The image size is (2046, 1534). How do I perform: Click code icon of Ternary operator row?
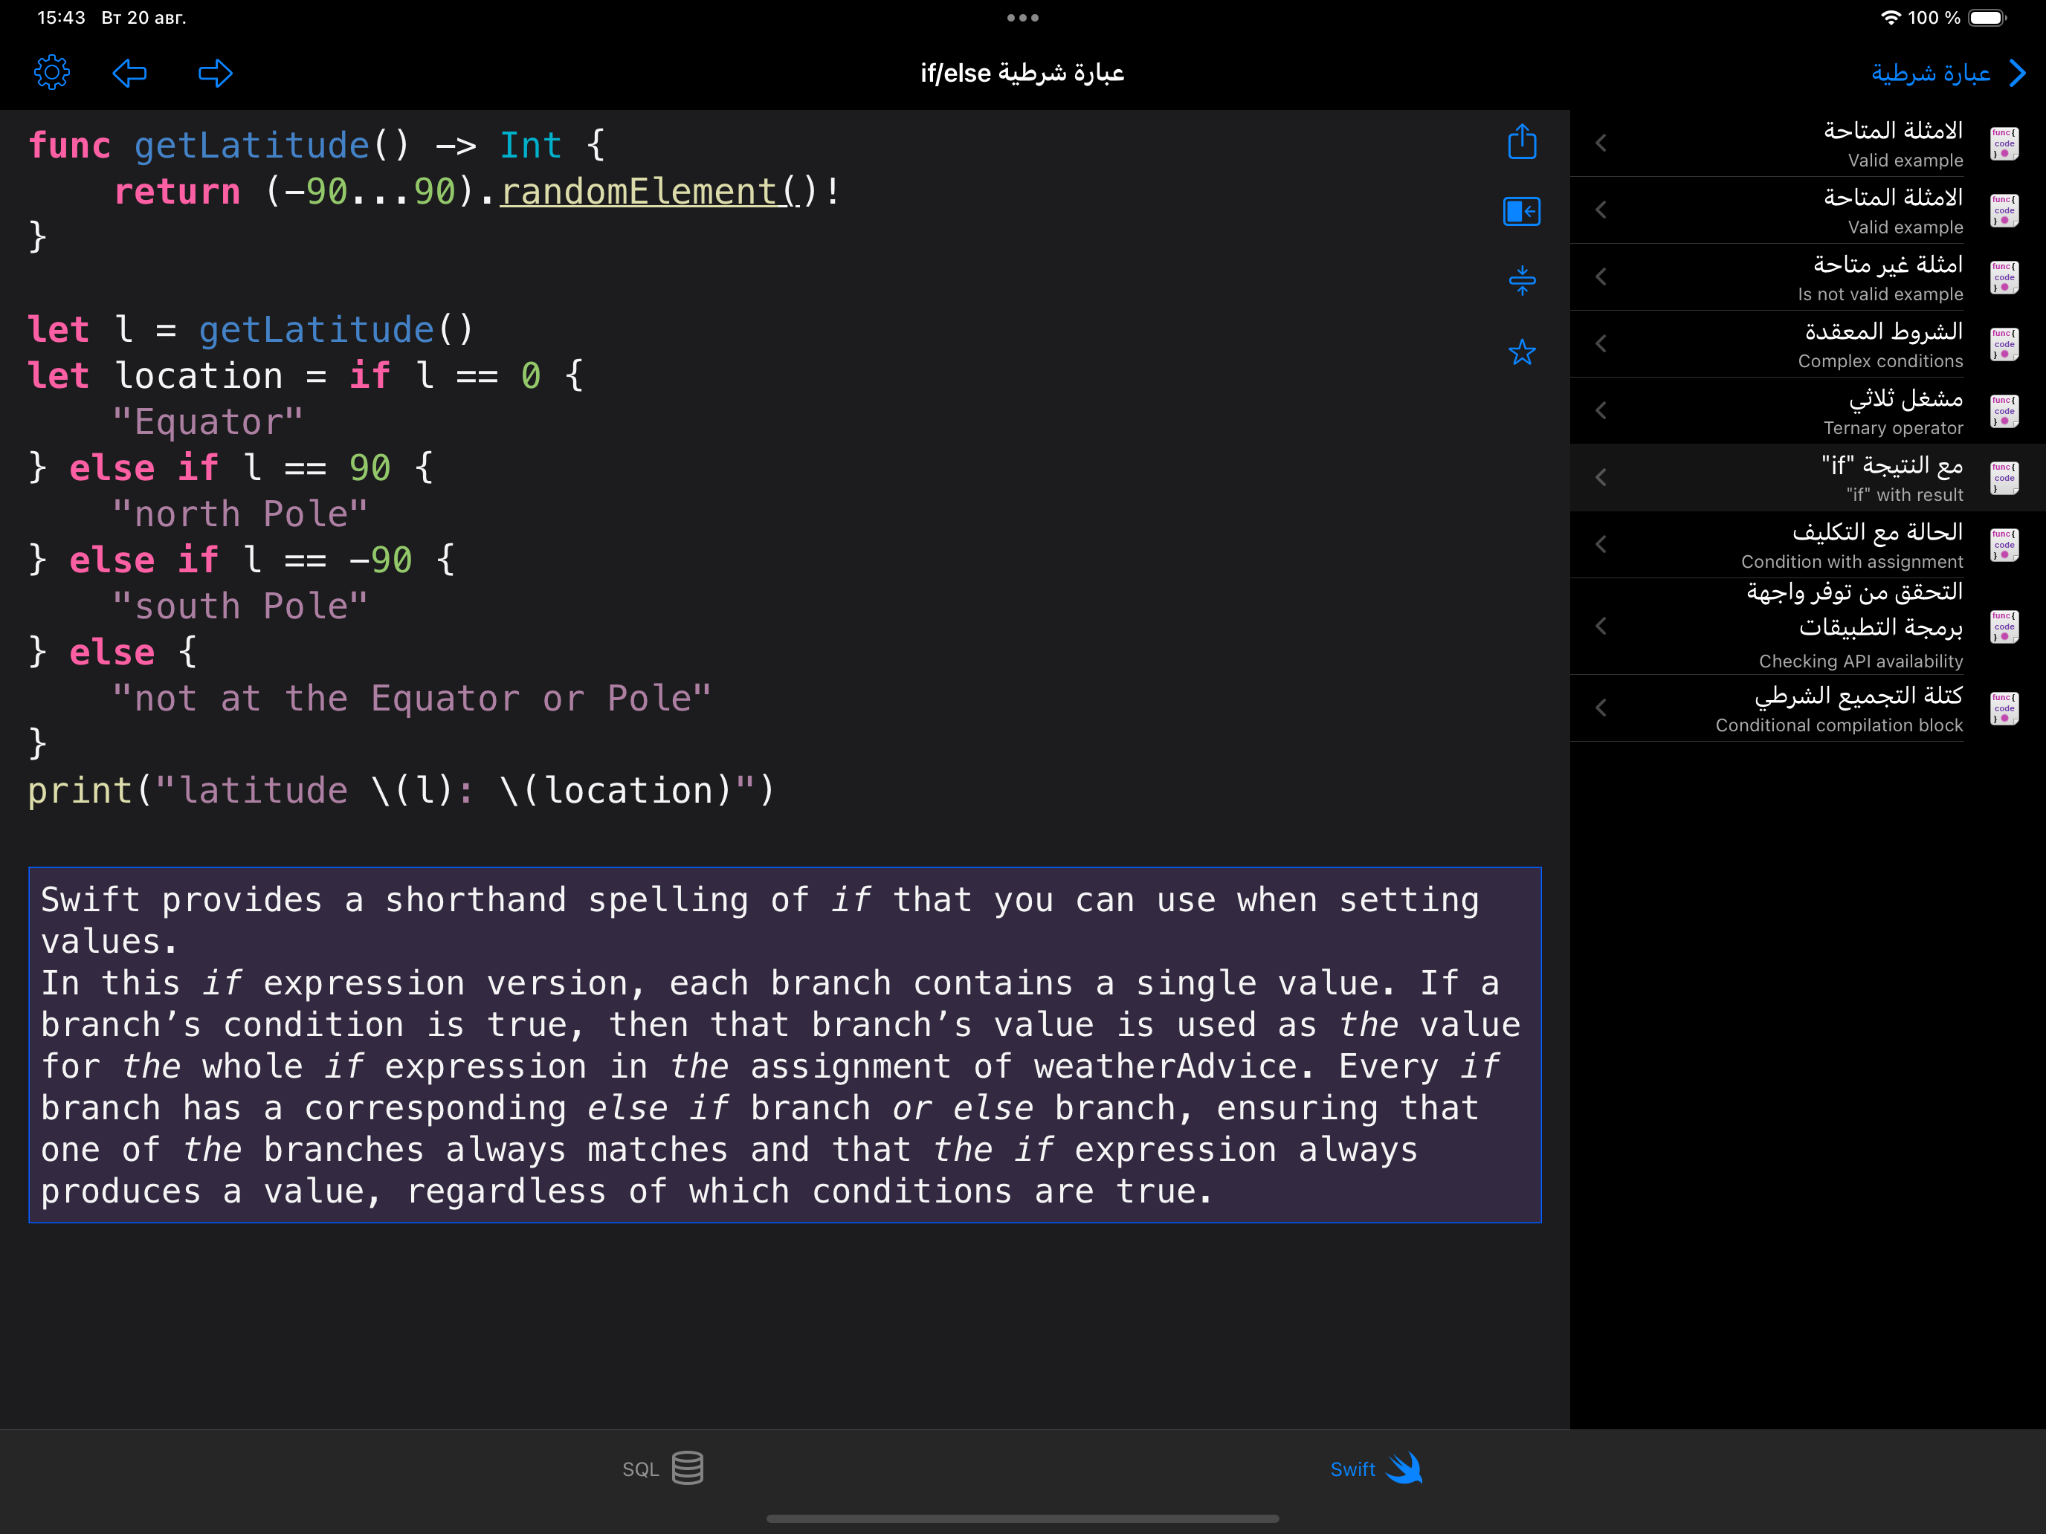(x=2004, y=410)
